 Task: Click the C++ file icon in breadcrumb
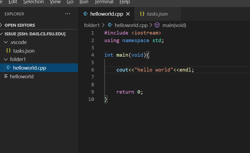(110, 25)
